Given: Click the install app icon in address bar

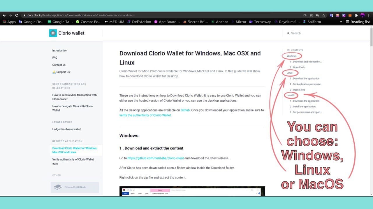Looking at the screenshot, I should [305, 15].
